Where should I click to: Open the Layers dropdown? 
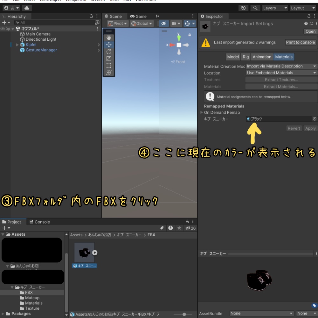tap(275, 8)
